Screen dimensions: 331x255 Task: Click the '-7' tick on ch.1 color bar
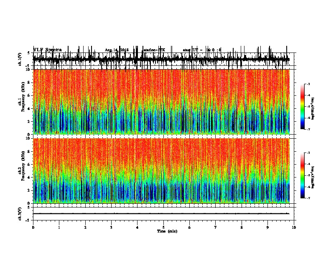pyautogui.click(x=308, y=129)
